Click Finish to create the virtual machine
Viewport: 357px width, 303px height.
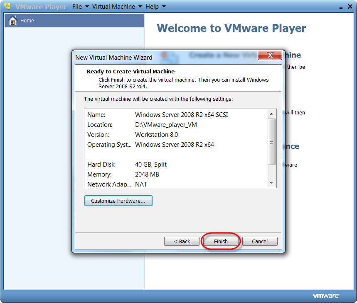221,241
